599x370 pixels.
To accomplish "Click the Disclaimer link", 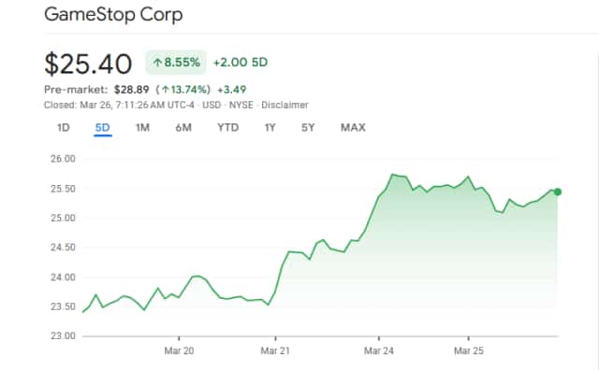I will tap(285, 105).
